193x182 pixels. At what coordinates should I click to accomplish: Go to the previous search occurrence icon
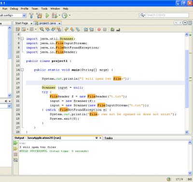pyautogui.click(x=47, y=29)
